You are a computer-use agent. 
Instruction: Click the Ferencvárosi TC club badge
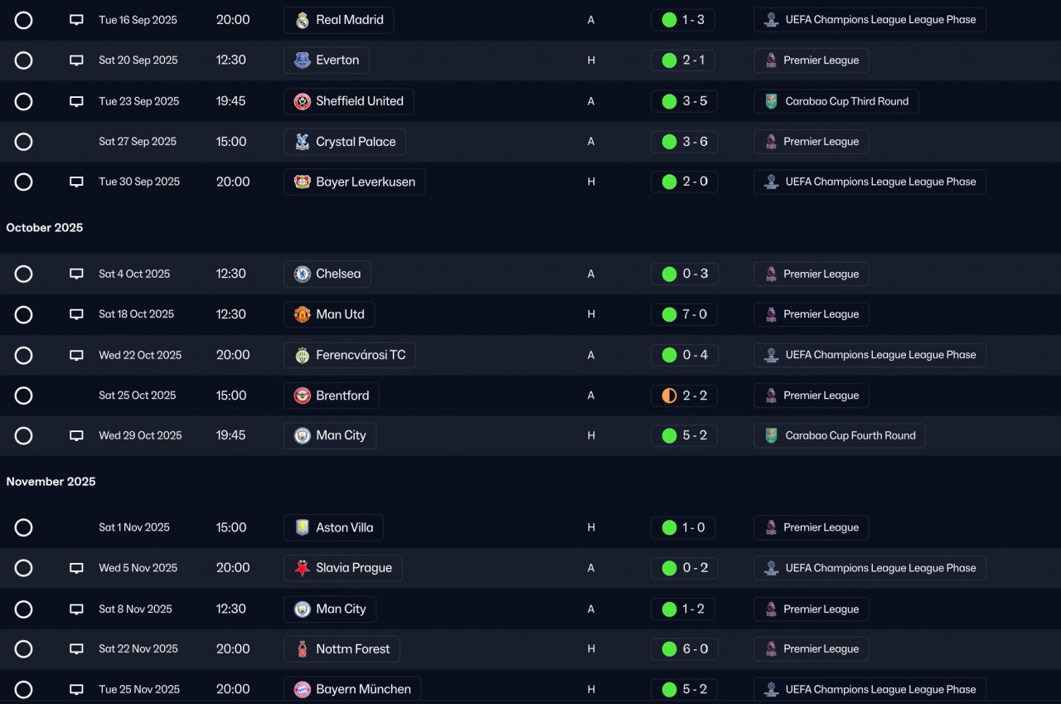pyautogui.click(x=303, y=355)
